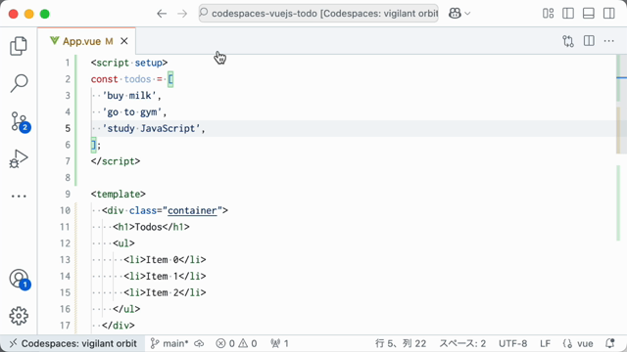
Task: Toggle primary side bar visibility
Action: point(568,13)
